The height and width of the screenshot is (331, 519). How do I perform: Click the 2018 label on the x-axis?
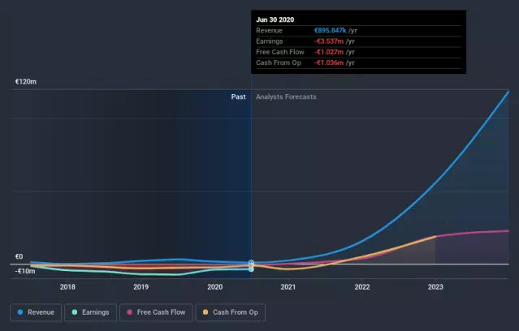(67, 286)
